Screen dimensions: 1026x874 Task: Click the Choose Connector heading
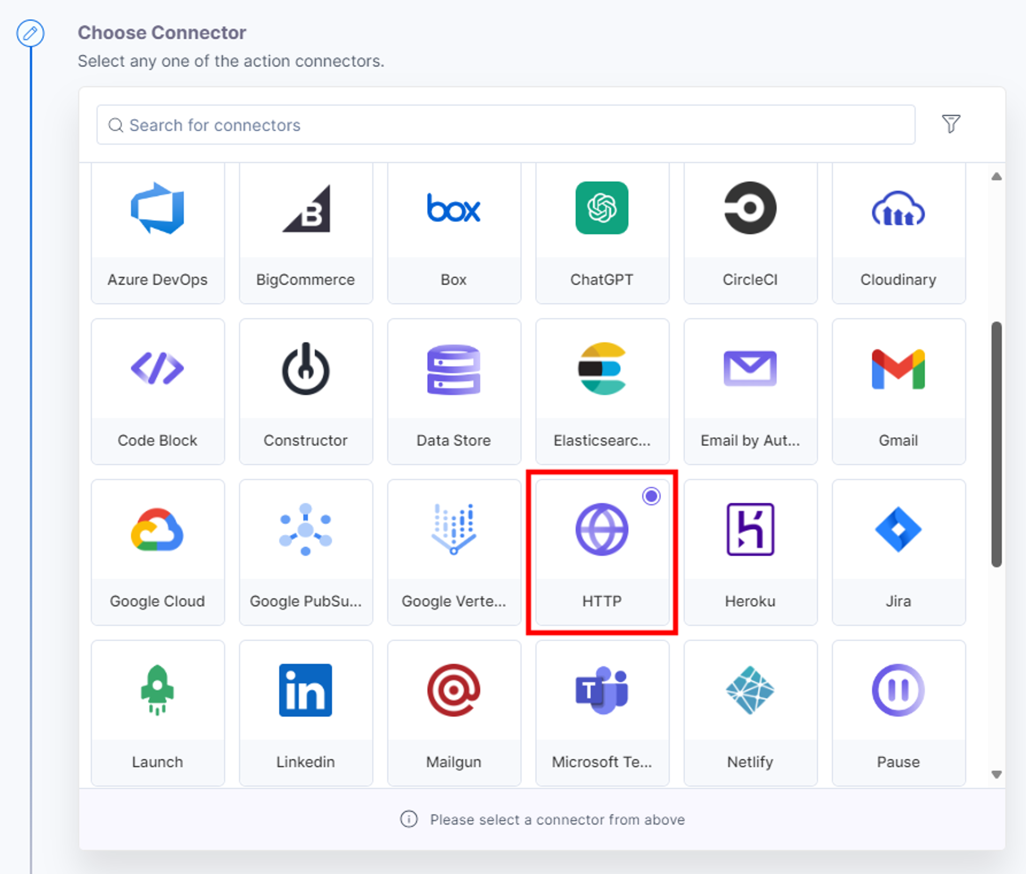click(x=162, y=33)
